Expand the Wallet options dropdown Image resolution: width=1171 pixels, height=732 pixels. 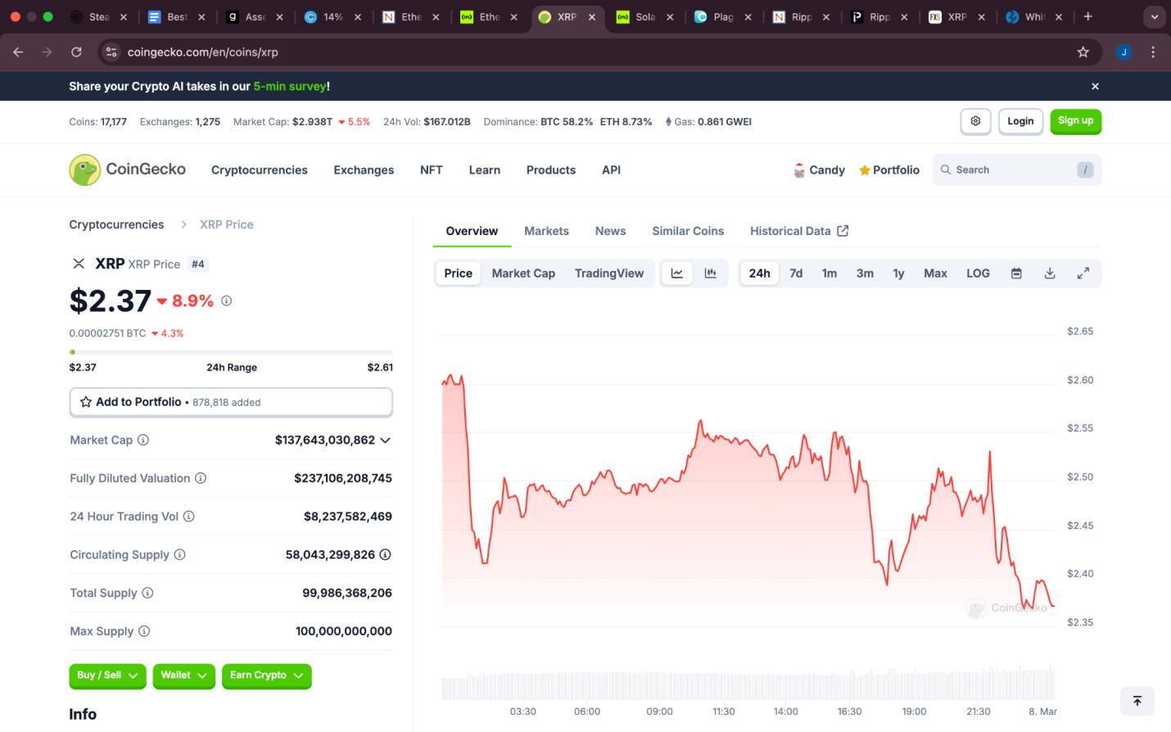(x=183, y=676)
